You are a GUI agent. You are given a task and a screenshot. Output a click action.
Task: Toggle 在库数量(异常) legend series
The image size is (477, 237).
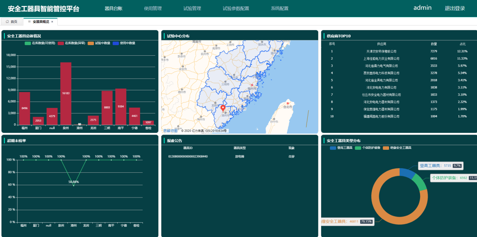click(71, 43)
